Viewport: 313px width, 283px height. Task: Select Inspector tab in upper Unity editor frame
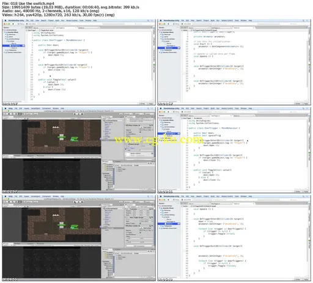point(130,117)
